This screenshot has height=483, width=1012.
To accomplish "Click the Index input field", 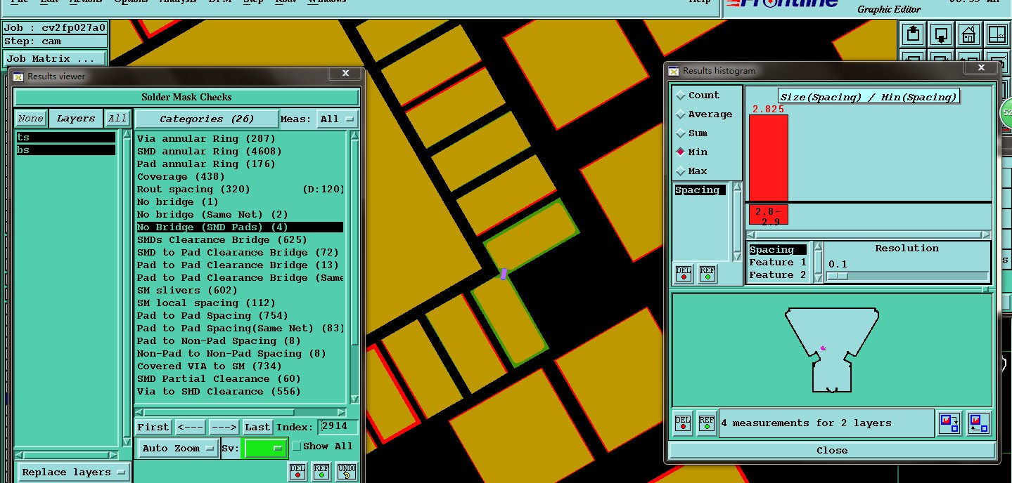I will tap(338, 427).
